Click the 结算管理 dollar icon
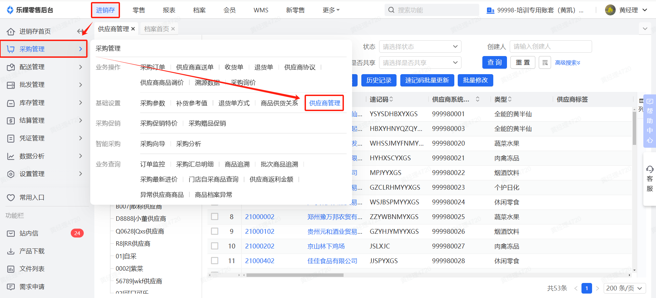This screenshot has height=298, width=656. tap(11, 121)
